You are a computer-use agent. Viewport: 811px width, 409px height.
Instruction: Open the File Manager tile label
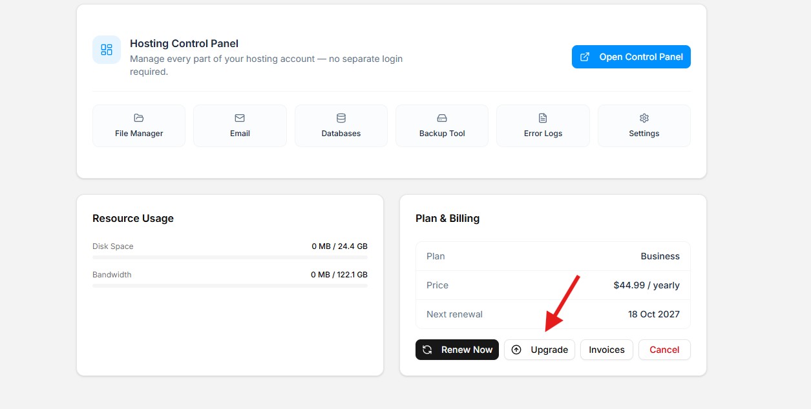pyautogui.click(x=139, y=134)
